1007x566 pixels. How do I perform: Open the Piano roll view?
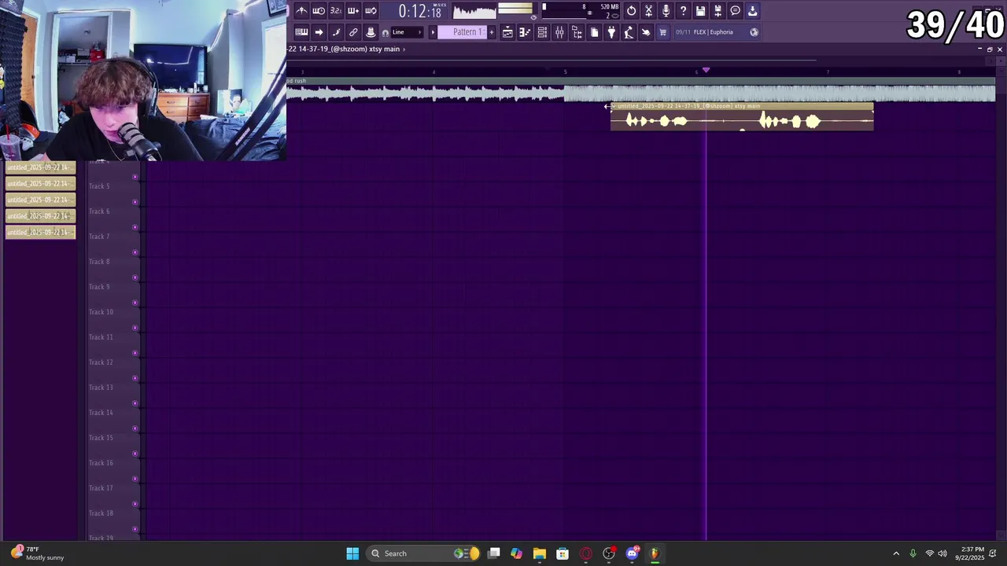coord(525,32)
